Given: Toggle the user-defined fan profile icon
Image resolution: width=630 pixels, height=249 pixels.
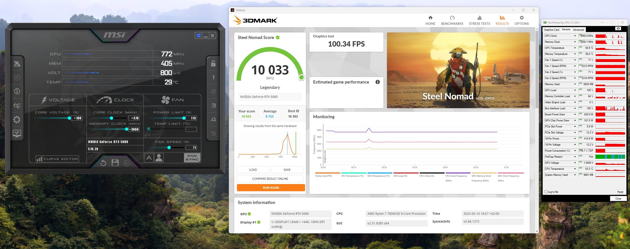Looking at the screenshot, I should point(159,158).
